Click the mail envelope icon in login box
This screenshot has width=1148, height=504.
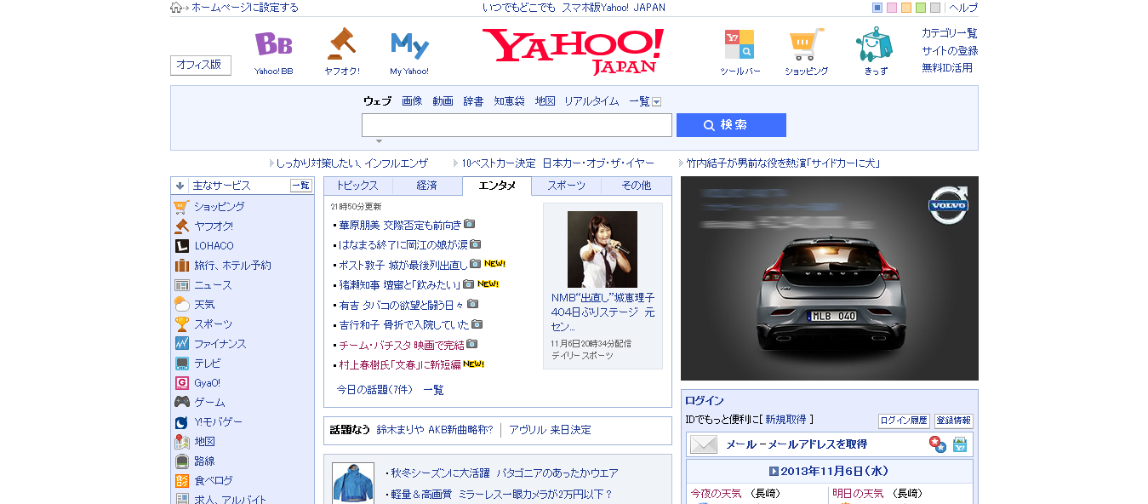704,444
